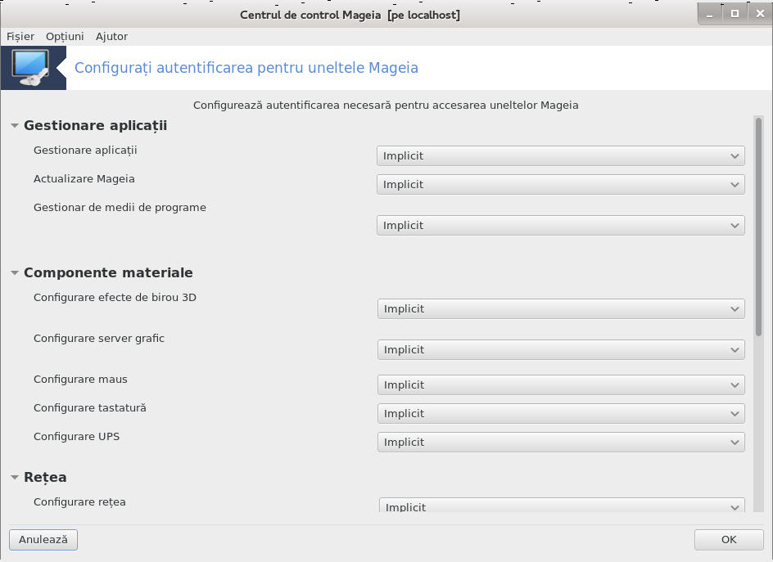Open the Actualizare Mageia dropdown
Image resolution: width=773 pixels, height=562 pixels.
click(561, 184)
